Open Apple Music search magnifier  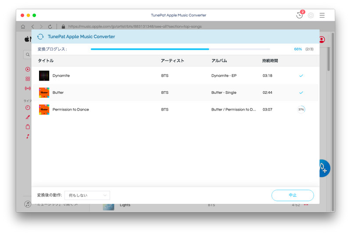(28, 54)
